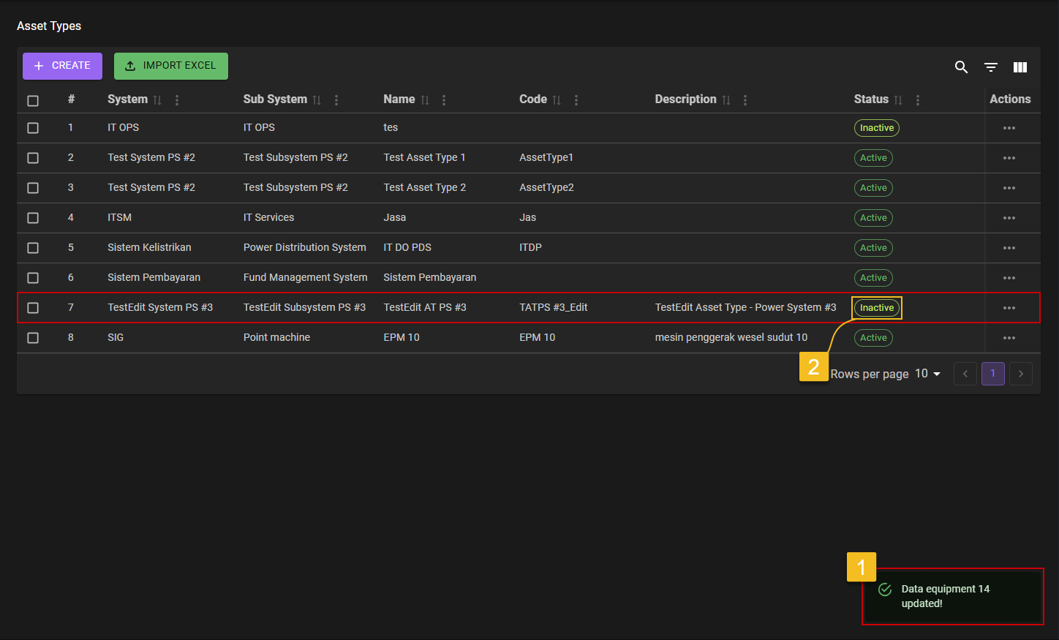
Task: Open the table search icon
Action: (961, 67)
